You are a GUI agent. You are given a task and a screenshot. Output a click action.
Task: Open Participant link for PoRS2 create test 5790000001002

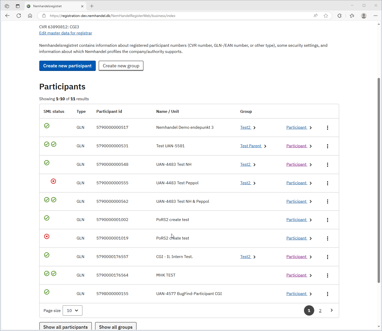(297, 220)
